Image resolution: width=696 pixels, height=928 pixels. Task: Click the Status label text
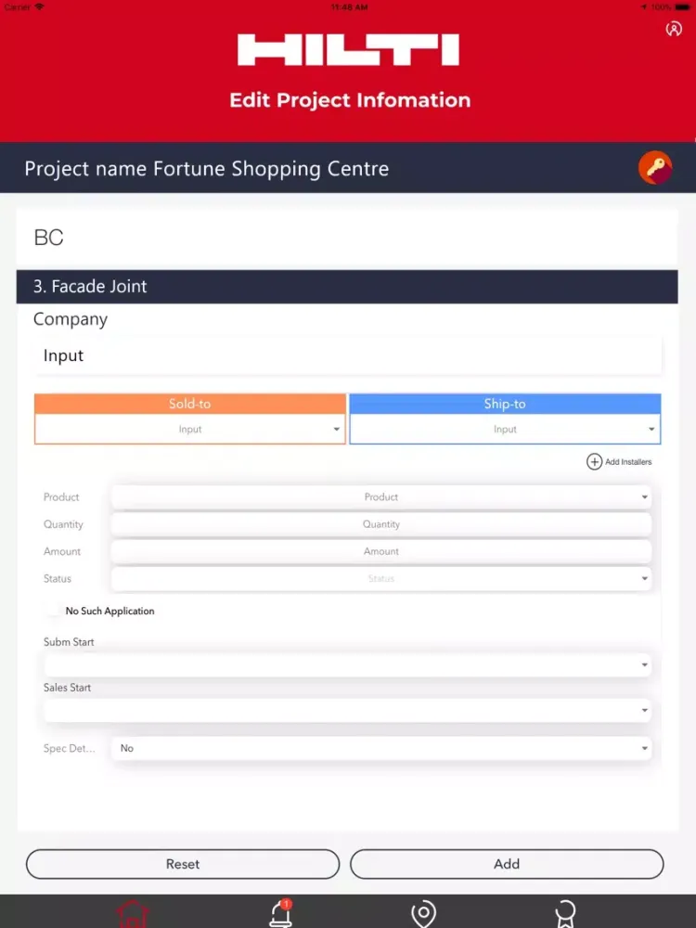pyautogui.click(x=58, y=579)
